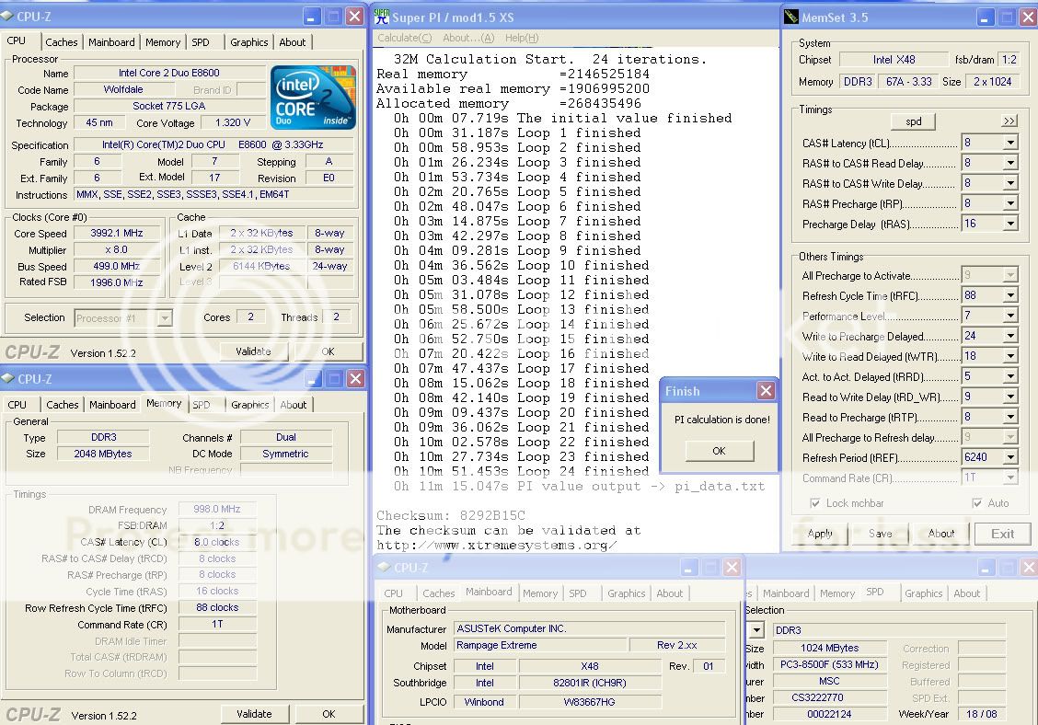This screenshot has width=1038, height=725.
Task: Click the DRAM Frequency 998.0 MHz field
Action: pos(217,509)
